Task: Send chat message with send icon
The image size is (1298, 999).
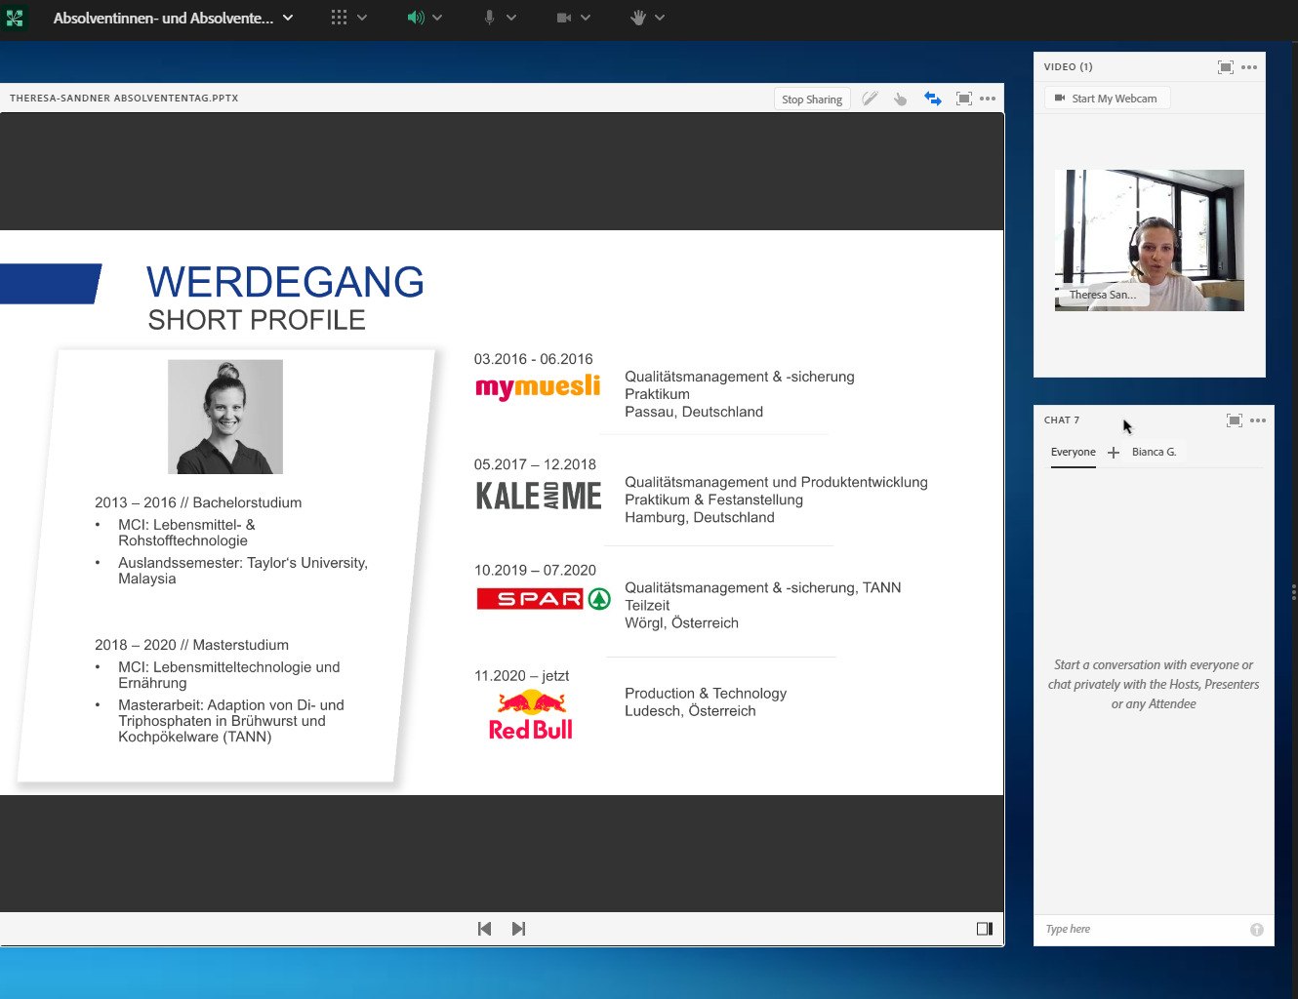Action: click(x=1257, y=930)
